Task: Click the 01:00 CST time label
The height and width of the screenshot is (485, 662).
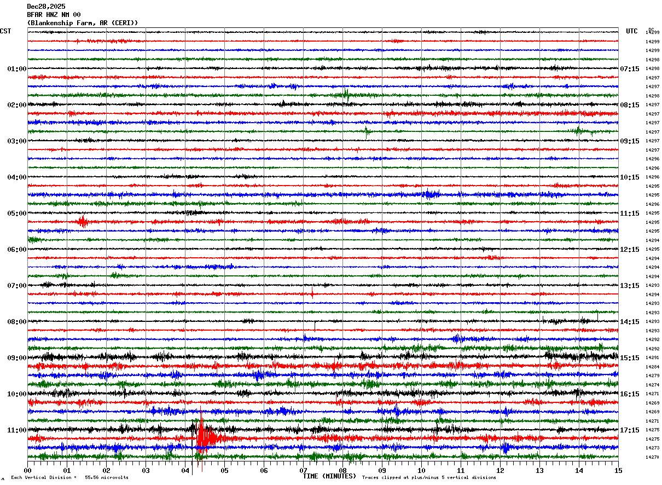Action: click(x=17, y=69)
